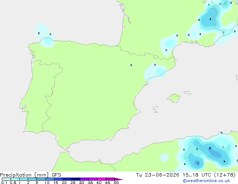Pick the legend swatch between 2 and 5

(x=32, y=179)
